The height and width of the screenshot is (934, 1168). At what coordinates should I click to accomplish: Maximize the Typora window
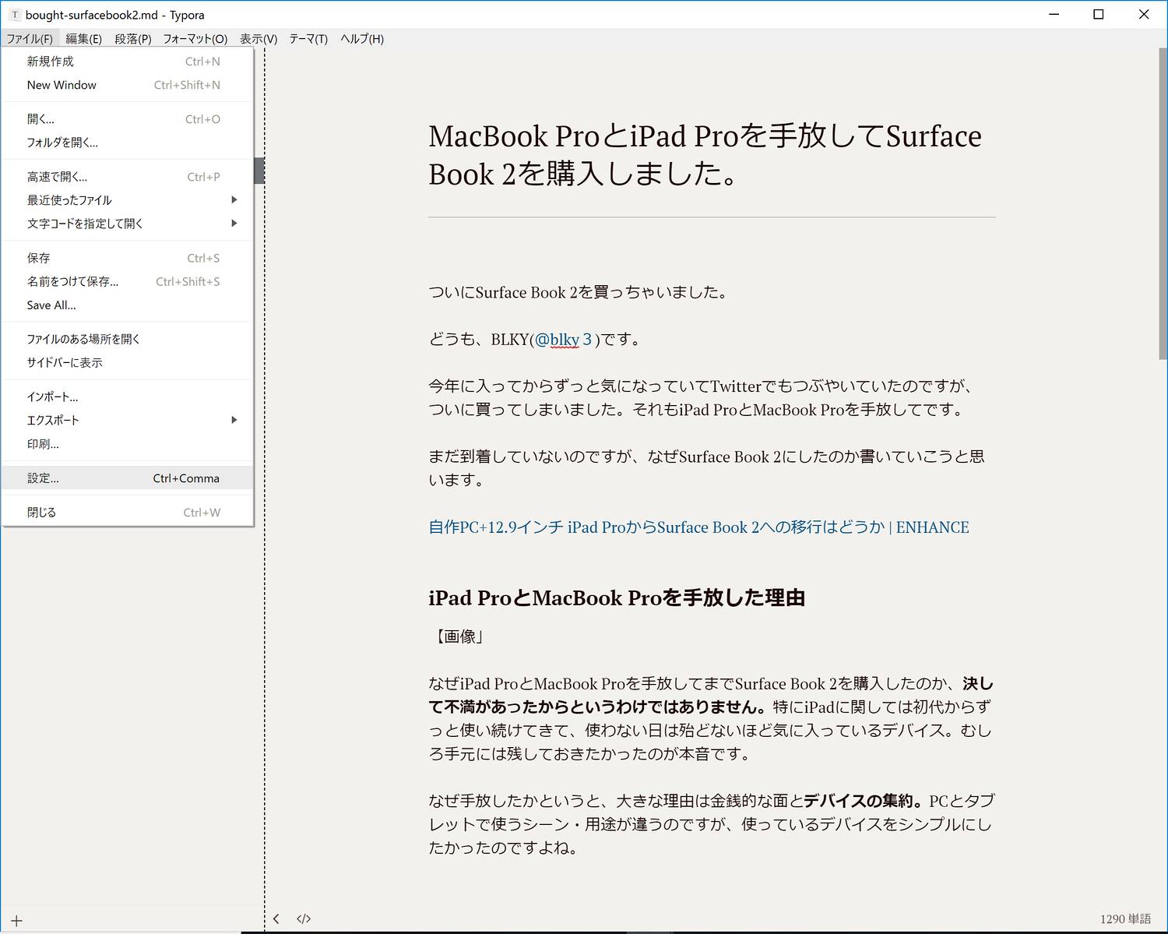pyautogui.click(x=1099, y=15)
